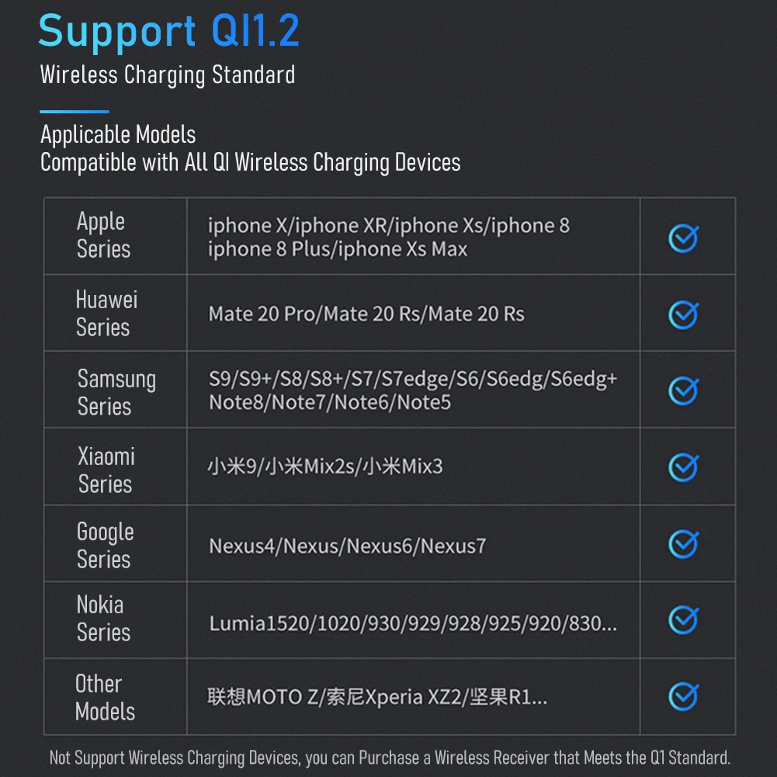This screenshot has height=777, width=777.
Task: Click the Google Series checkmark icon
Action: coord(683,543)
